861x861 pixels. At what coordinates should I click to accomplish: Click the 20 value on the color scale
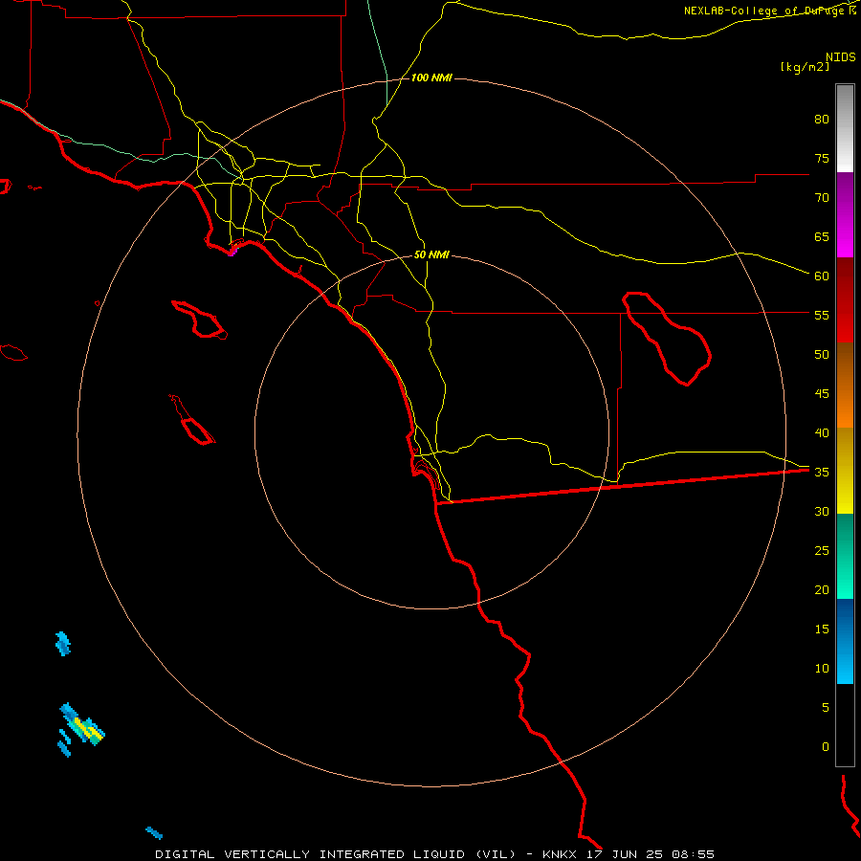(822, 589)
